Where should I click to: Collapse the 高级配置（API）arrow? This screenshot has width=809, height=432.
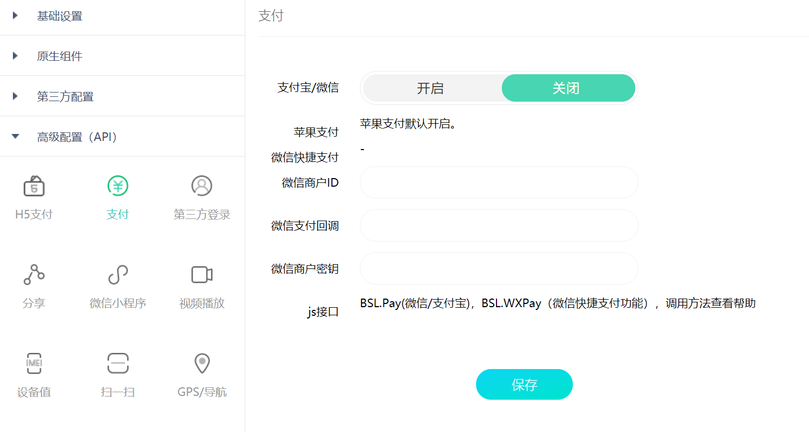(15, 137)
